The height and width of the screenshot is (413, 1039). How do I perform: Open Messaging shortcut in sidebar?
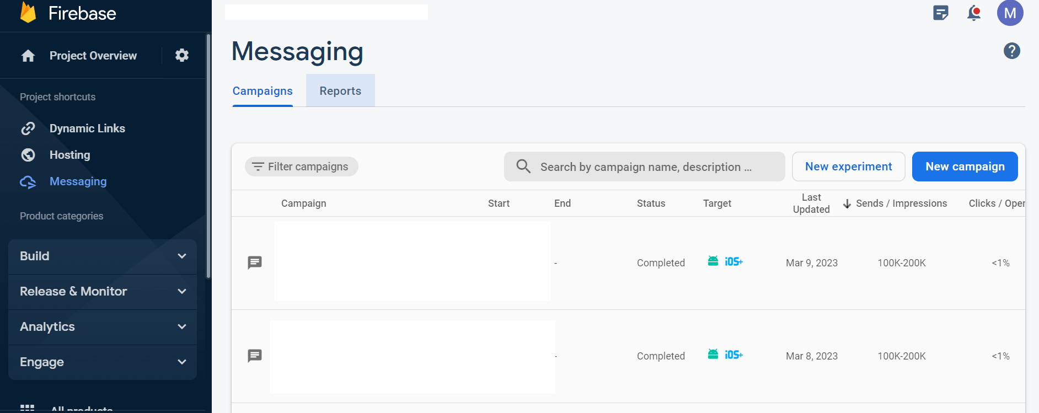point(78,181)
